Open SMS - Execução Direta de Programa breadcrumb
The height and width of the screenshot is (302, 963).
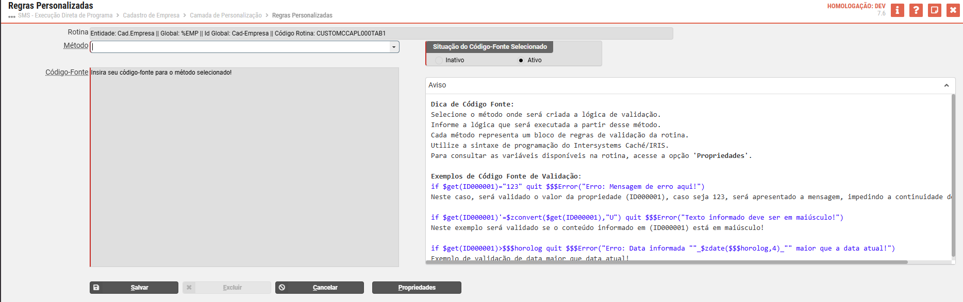coord(65,15)
